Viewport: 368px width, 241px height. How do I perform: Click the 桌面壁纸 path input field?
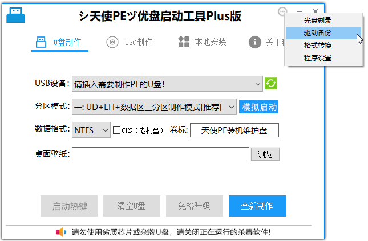coord(160,154)
